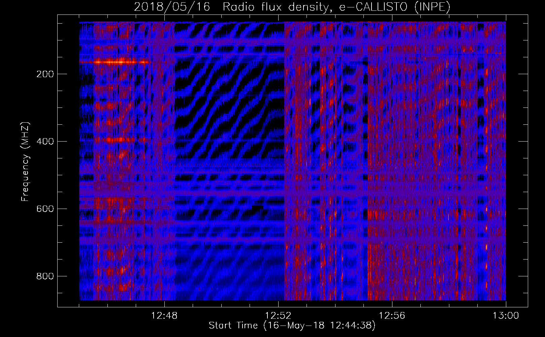
Task: Click the 12:52 time tick label
Action: pyautogui.click(x=278, y=316)
